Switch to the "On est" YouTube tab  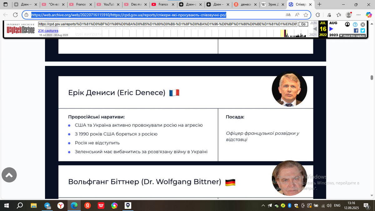pyautogui.click(x=53, y=5)
